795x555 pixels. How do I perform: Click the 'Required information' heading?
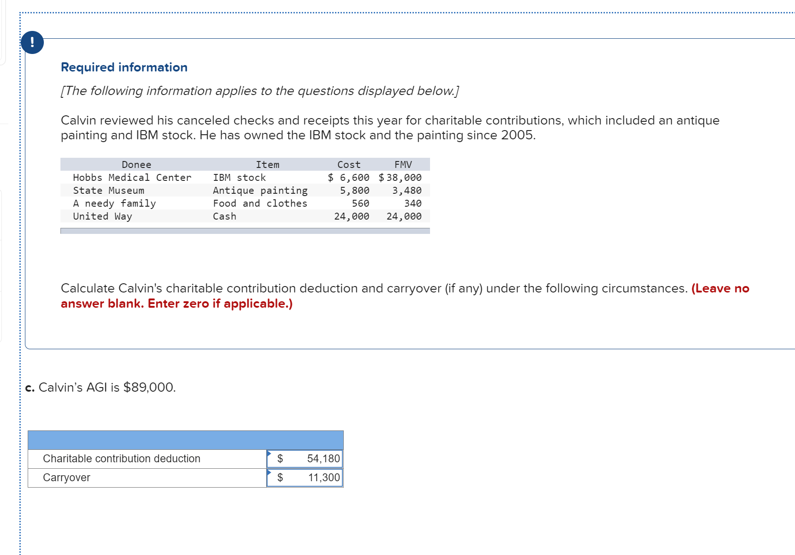pyautogui.click(x=124, y=67)
